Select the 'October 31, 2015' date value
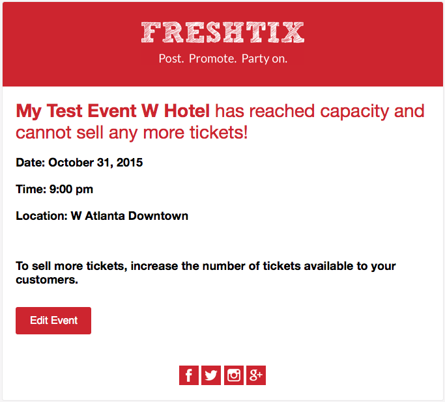This screenshot has width=445, height=402. (x=96, y=163)
